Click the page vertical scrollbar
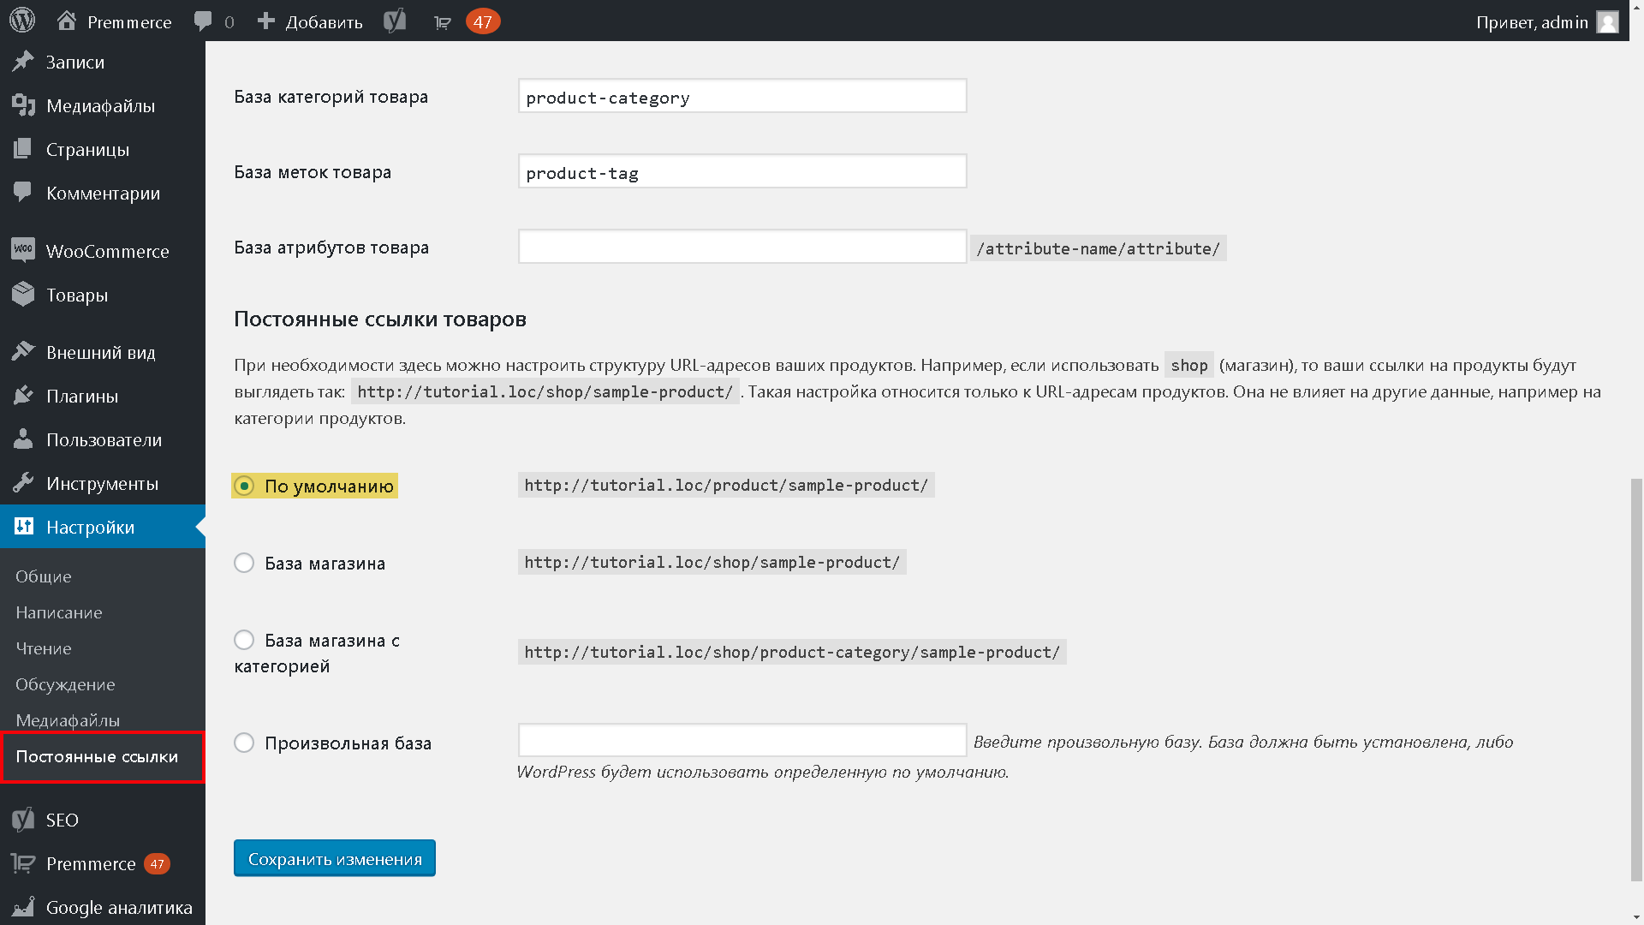This screenshot has width=1644, height=925. click(1636, 678)
